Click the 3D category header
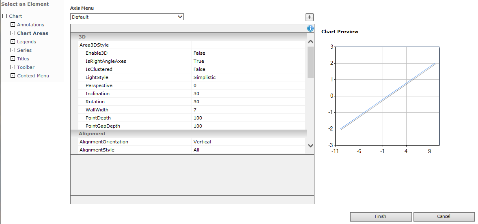478x224 pixels. tap(189, 37)
